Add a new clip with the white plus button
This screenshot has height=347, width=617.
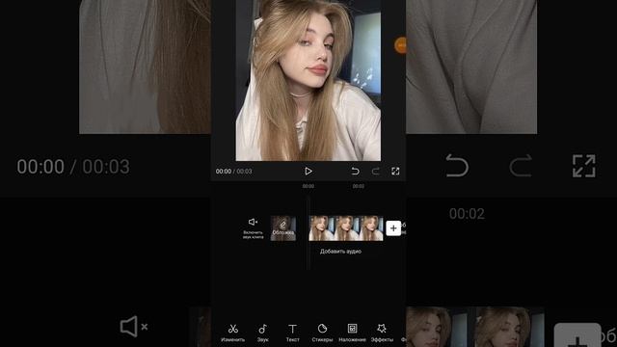[x=393, y=228]
